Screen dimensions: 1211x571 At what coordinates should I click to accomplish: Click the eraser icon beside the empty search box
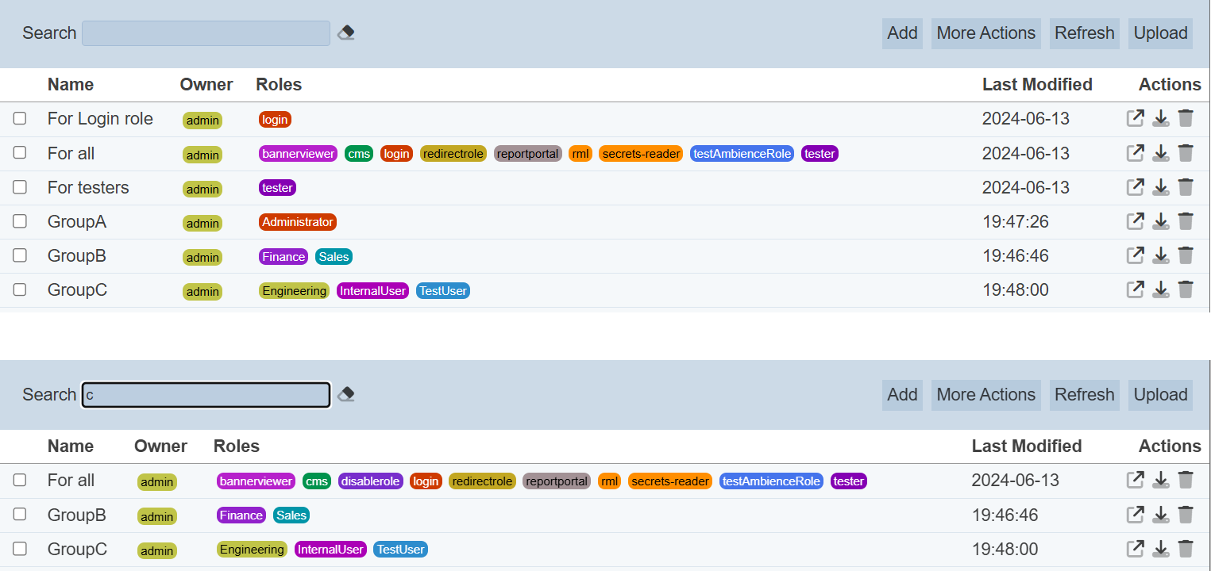coord(345,33)
